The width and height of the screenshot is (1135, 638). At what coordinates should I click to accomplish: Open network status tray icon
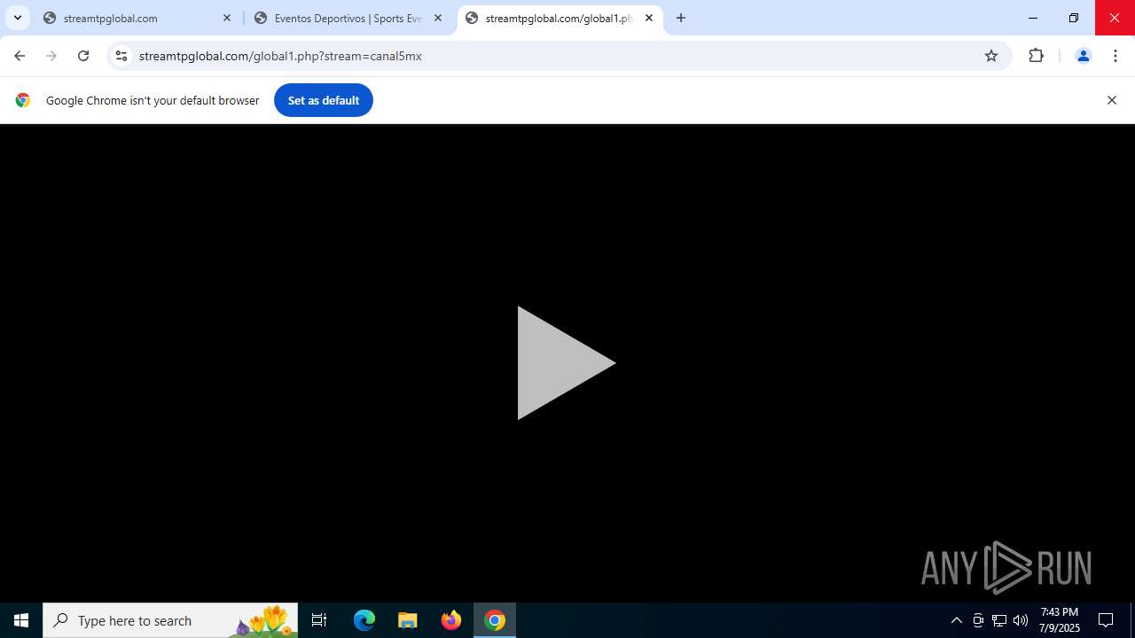(x=999, y=620)
